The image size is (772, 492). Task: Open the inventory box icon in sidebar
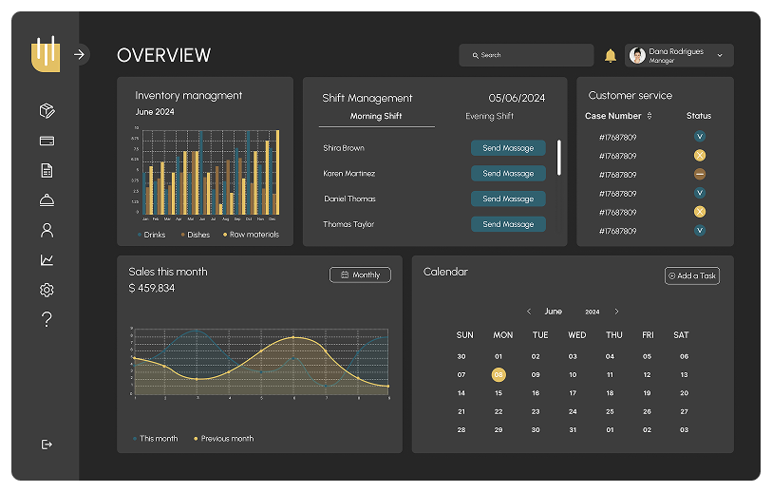[x=47, y=111]
